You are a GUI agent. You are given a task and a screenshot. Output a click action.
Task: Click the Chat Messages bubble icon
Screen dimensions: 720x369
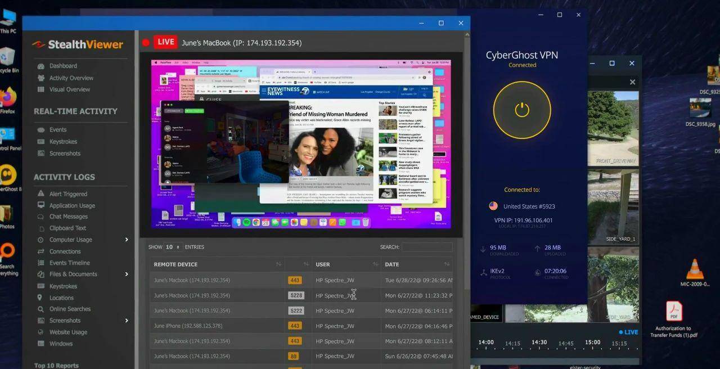coord(40,217)
